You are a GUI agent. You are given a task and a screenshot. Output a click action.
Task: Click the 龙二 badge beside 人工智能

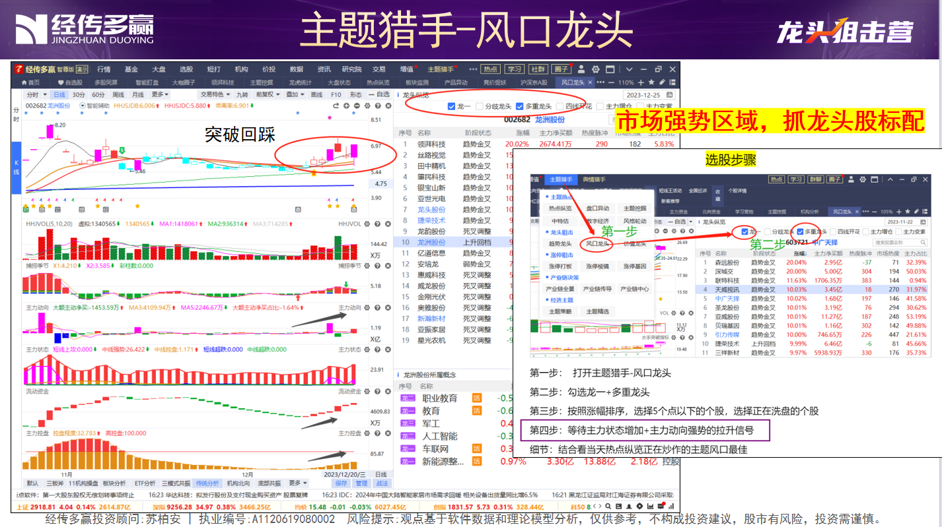(408, 436)
